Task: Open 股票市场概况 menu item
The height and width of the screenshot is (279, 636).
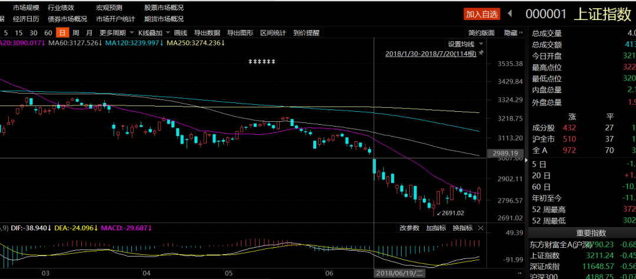Action: (x=164, y=8)
